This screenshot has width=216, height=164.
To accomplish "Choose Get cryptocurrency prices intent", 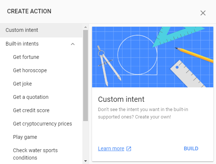I will [42, 124].
